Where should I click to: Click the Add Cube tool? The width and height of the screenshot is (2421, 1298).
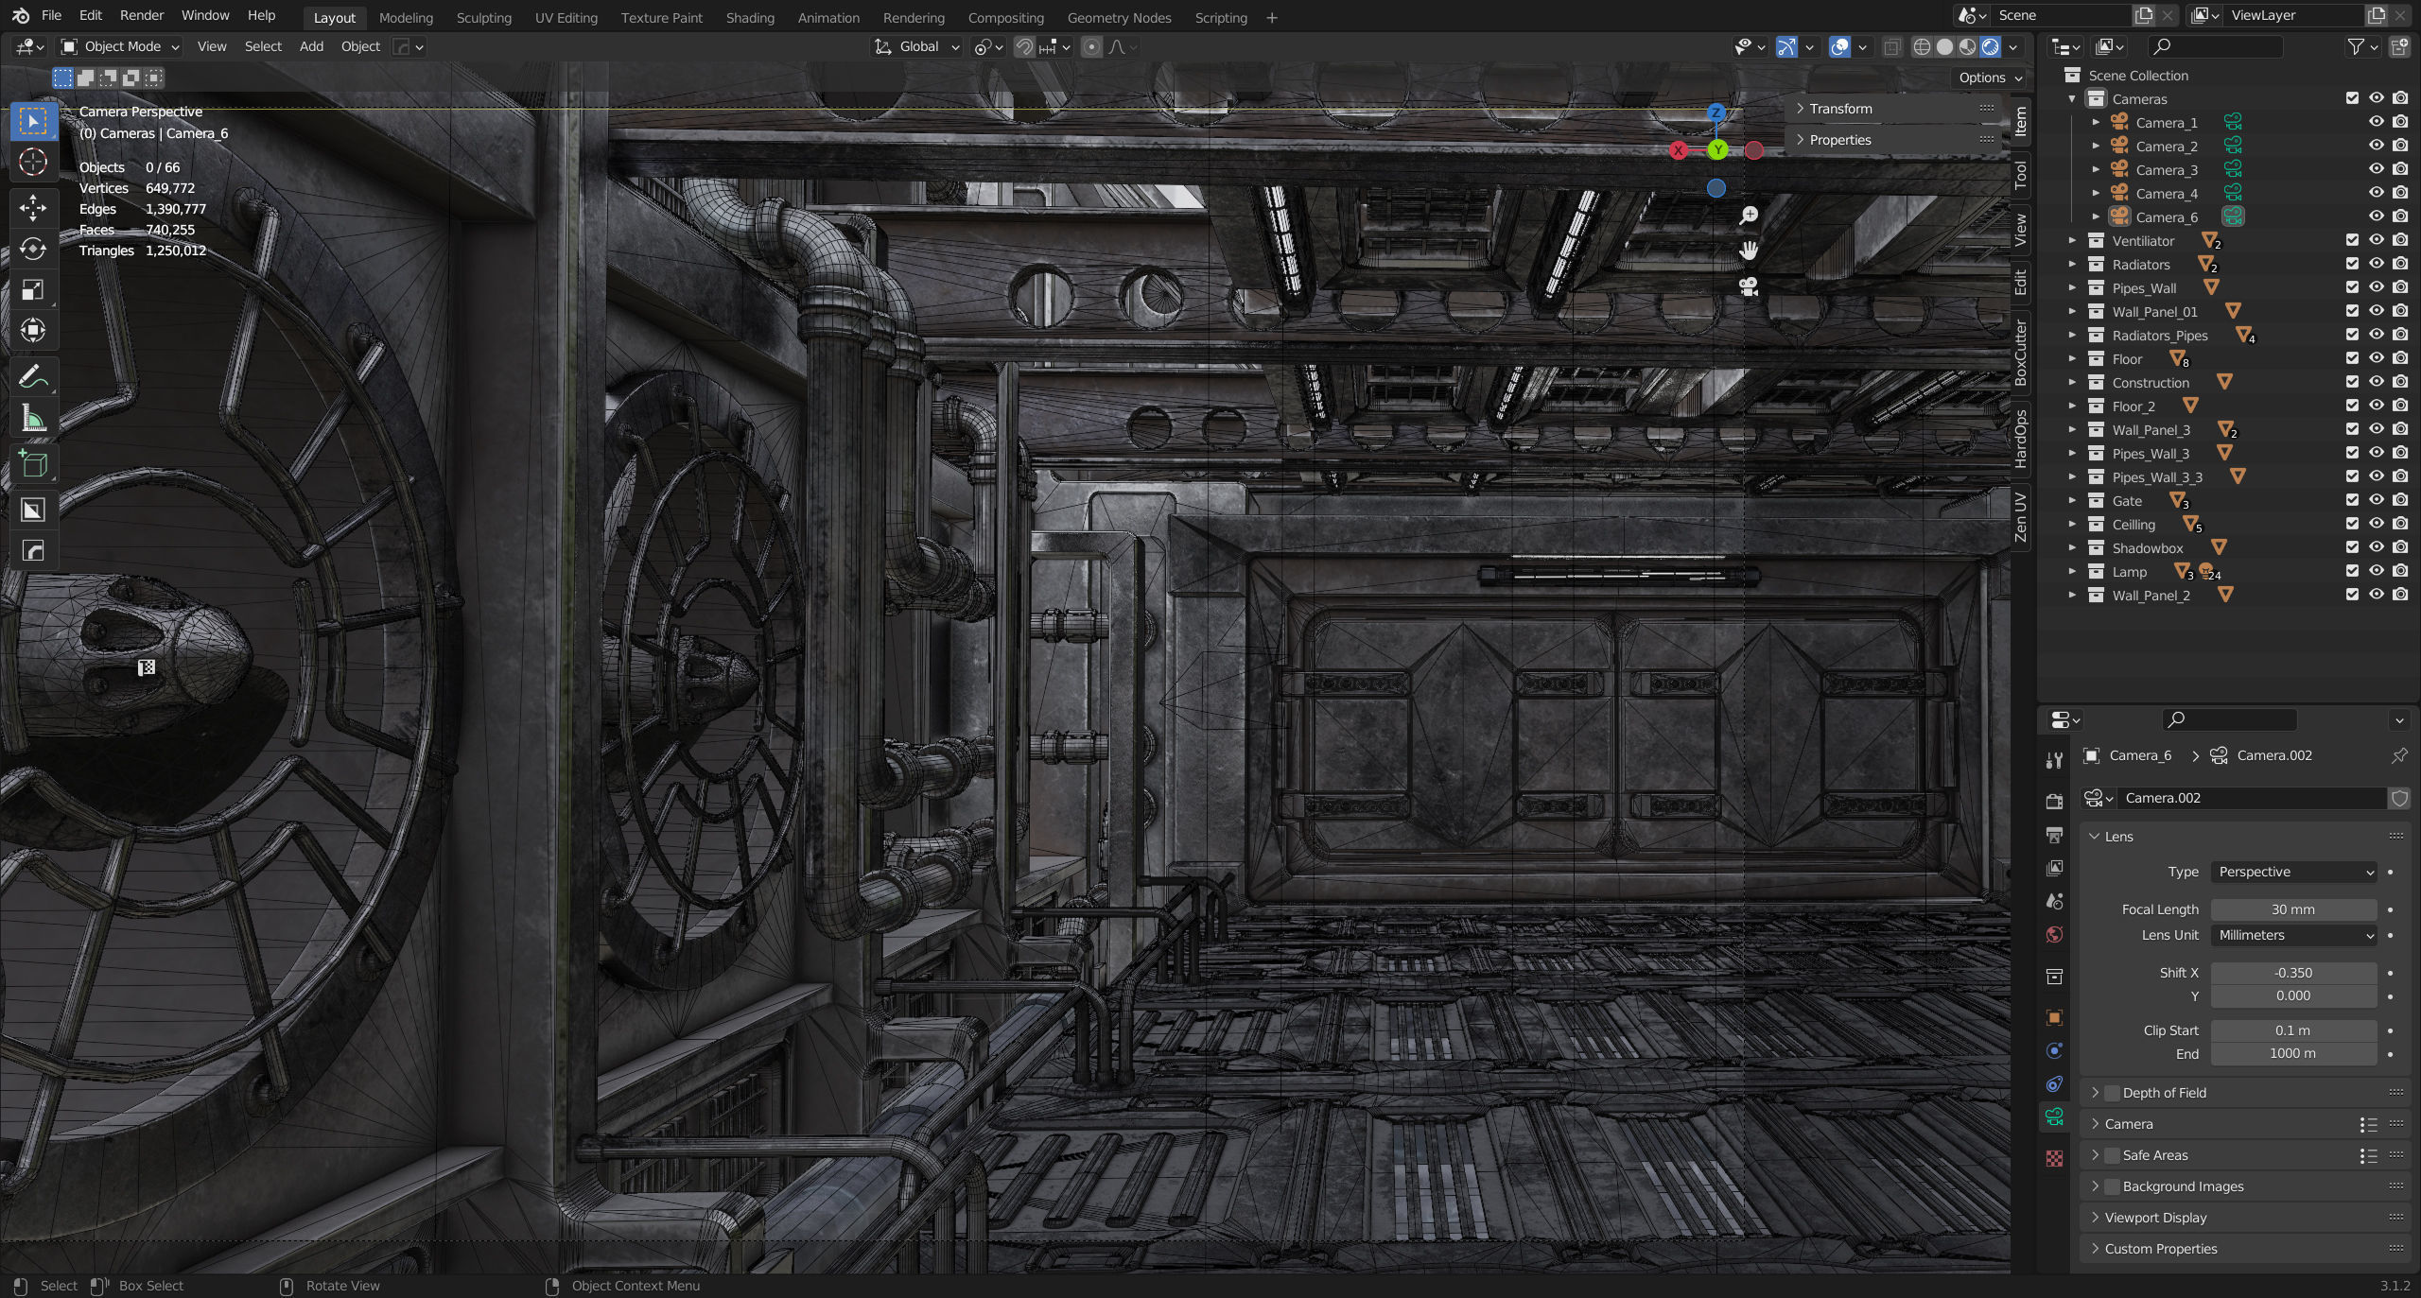(x=33, y=464)
